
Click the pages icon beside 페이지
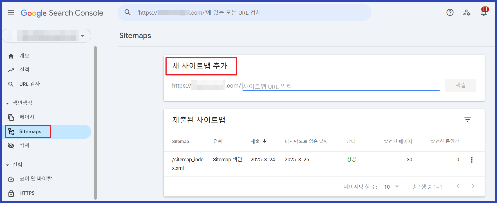pyautogui.click(x=11, y=117)
